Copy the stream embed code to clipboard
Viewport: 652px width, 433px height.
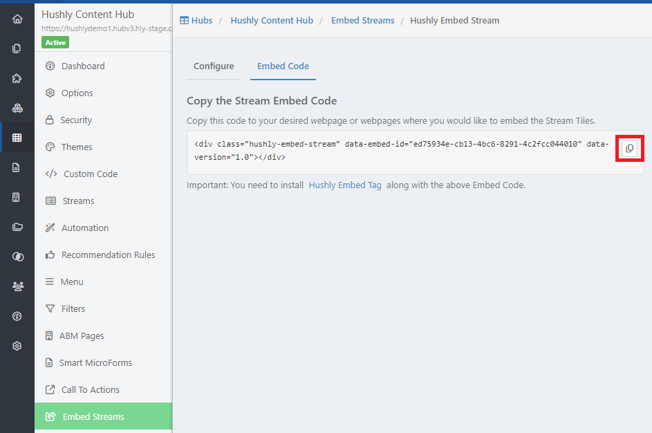629,149
